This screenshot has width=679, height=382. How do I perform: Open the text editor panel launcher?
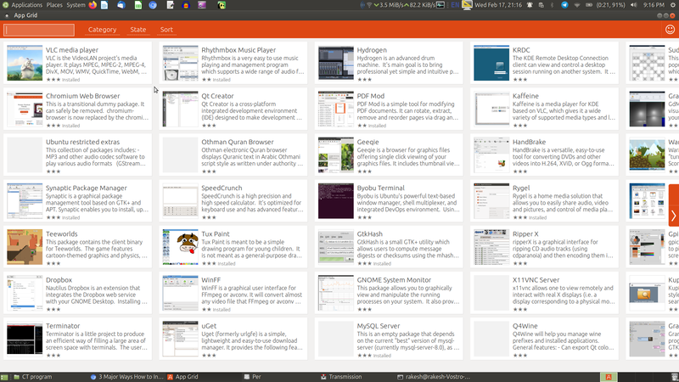[x=171, y=5]
